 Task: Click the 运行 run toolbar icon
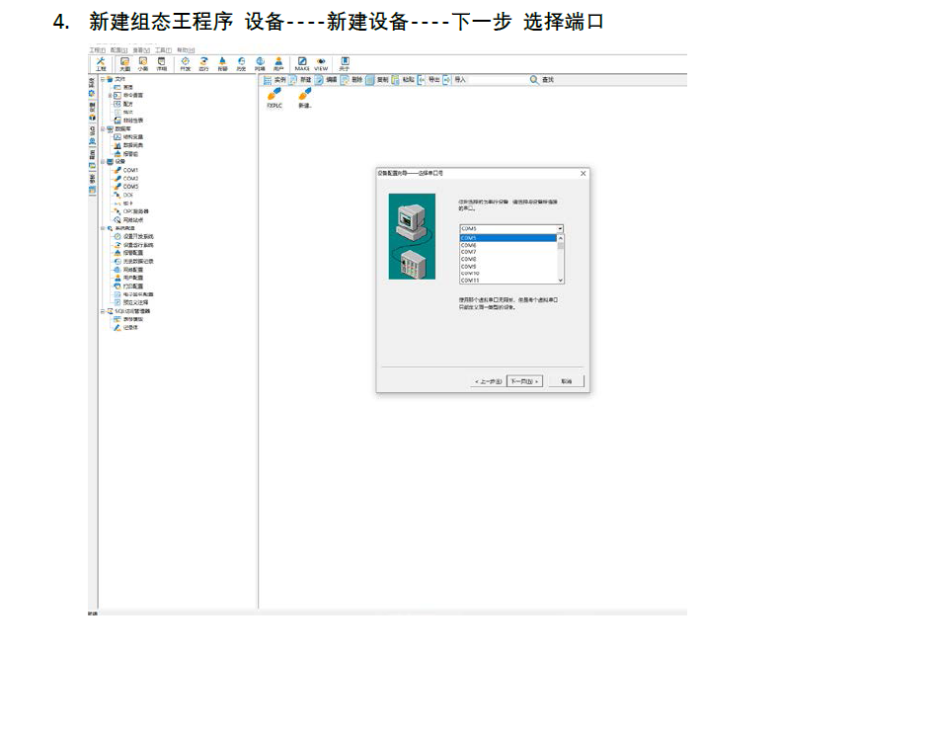point(203,62)
